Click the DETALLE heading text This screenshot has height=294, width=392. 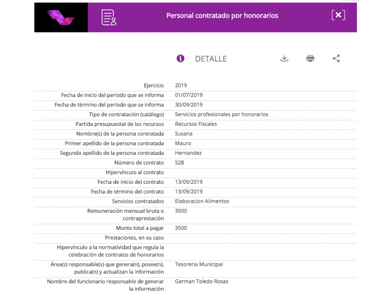(x=211, y=59)
